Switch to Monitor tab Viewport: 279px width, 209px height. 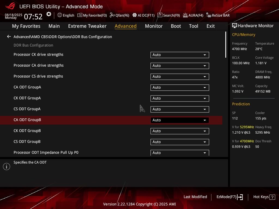(154, 26)
